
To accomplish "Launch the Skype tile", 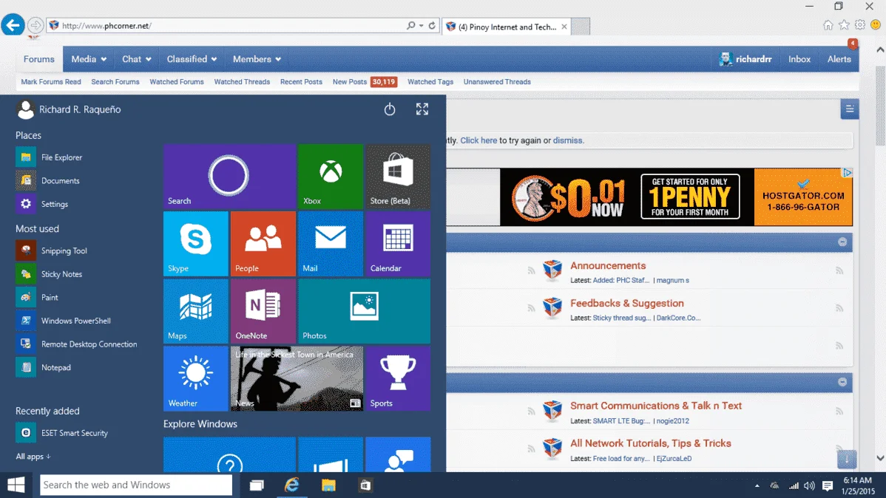I will click(x=195, y=244).
